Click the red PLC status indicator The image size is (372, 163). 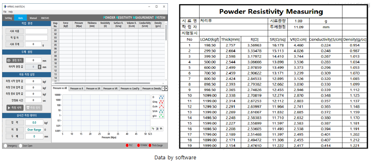coord(127,145)
